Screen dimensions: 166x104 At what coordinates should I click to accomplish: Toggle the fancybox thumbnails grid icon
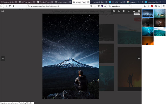pos(124,11)
